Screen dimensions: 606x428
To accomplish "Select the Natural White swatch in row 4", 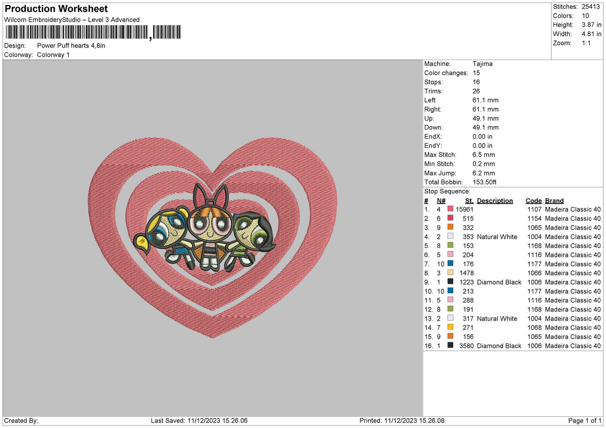I will click(x=450, y=236).
